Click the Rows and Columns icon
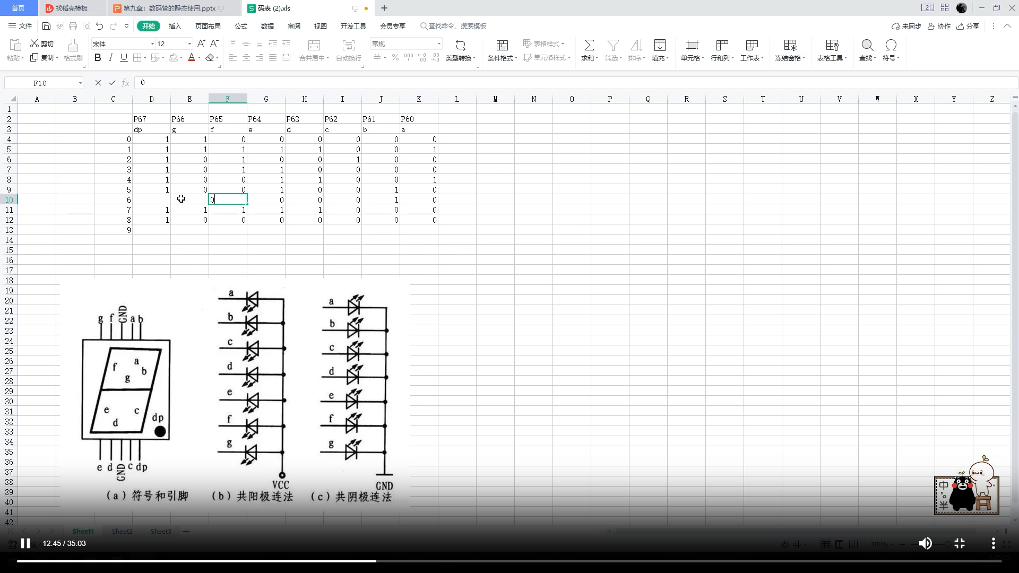This screenshot has height=573, width=1019. (722, 45)
